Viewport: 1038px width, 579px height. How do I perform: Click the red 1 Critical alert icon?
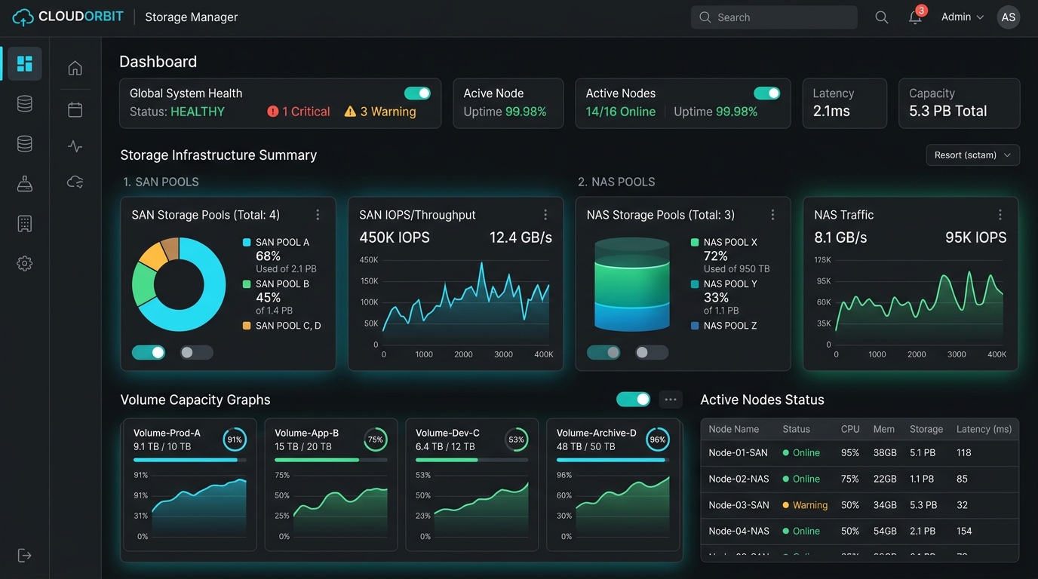click(x=273, y=112)
